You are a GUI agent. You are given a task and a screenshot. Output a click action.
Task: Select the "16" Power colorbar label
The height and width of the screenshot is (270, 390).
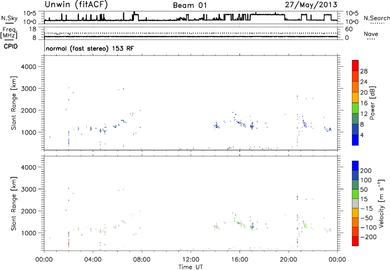click(364, 103)
